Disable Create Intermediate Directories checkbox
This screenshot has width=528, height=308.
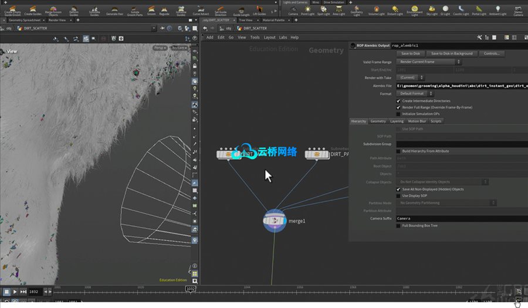(399, 101)
